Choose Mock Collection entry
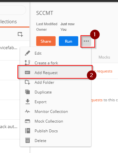This screenshot has width=118, height=153. [x=56, y=121]
